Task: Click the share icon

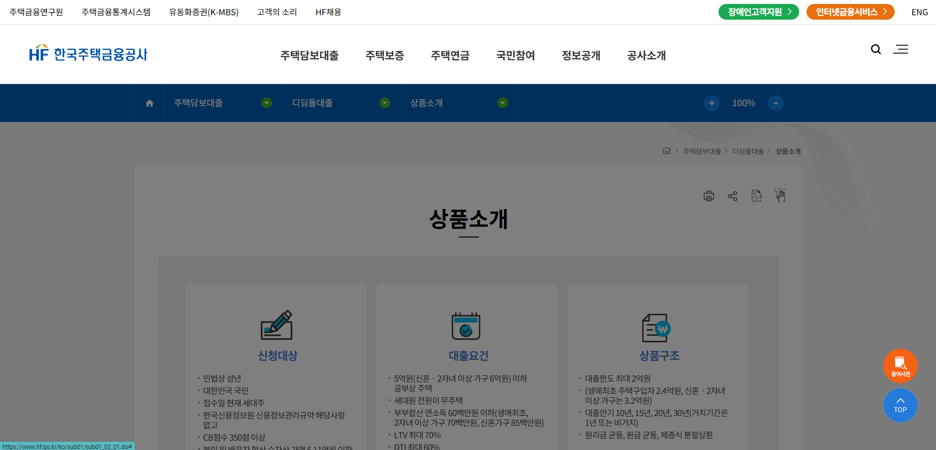Action: 732,196
